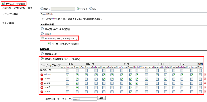Click the red remove icon for user3
Image resolution: width=207 pixels, height=102 pixels.
[42, 88]
